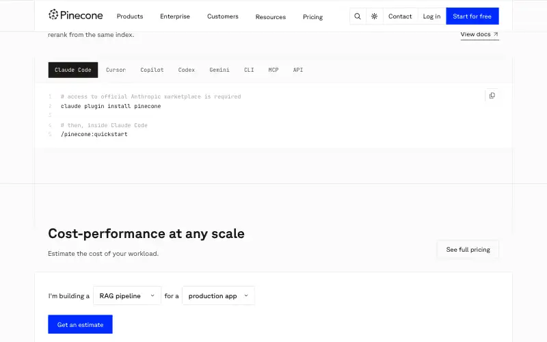Toggle the light/dark theme sun icon
Viewport: 547px width, 342px height.
click(x=374, y=16)
